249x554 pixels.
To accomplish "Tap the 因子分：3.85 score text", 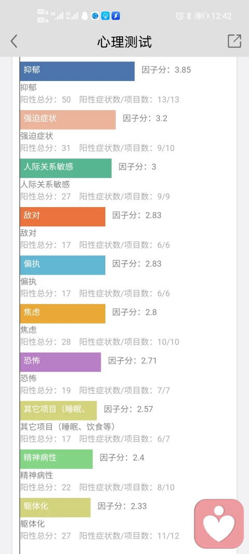I will pyautogui.click(x=166, y=70).
